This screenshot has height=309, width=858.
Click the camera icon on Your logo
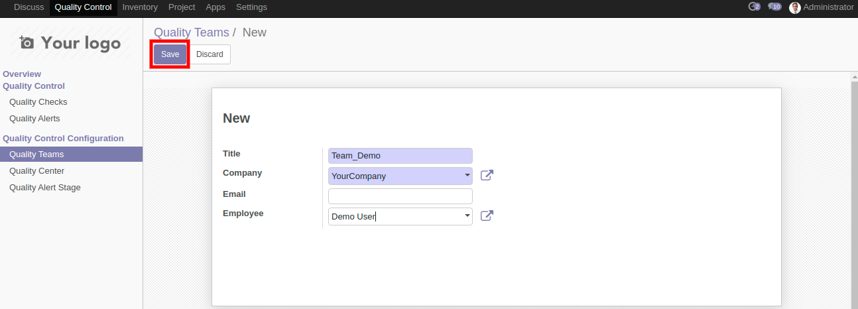coord(27,43)
